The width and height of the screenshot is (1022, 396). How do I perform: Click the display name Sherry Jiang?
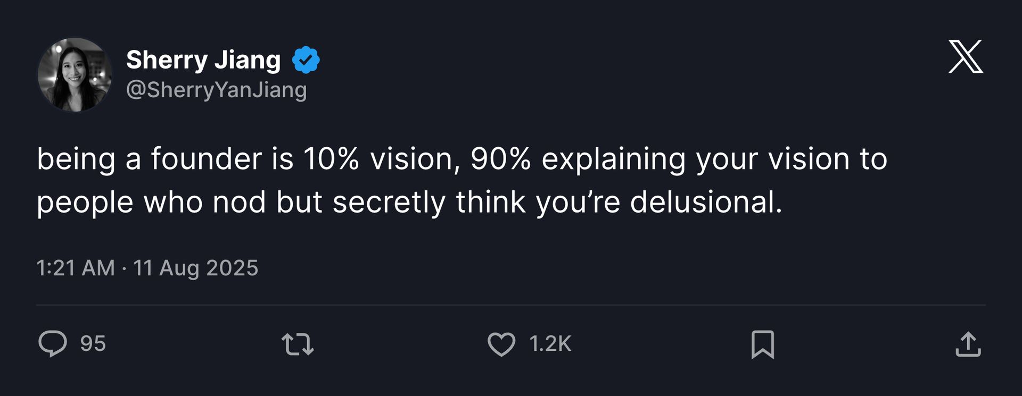click(x=203, y=60)
